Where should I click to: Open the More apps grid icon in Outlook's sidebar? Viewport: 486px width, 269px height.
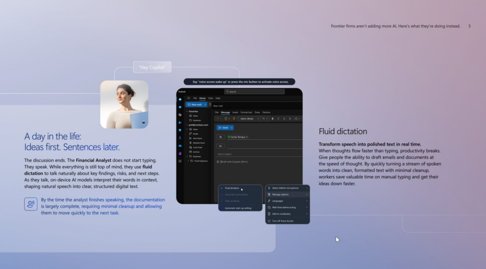(x=180, y=161)
